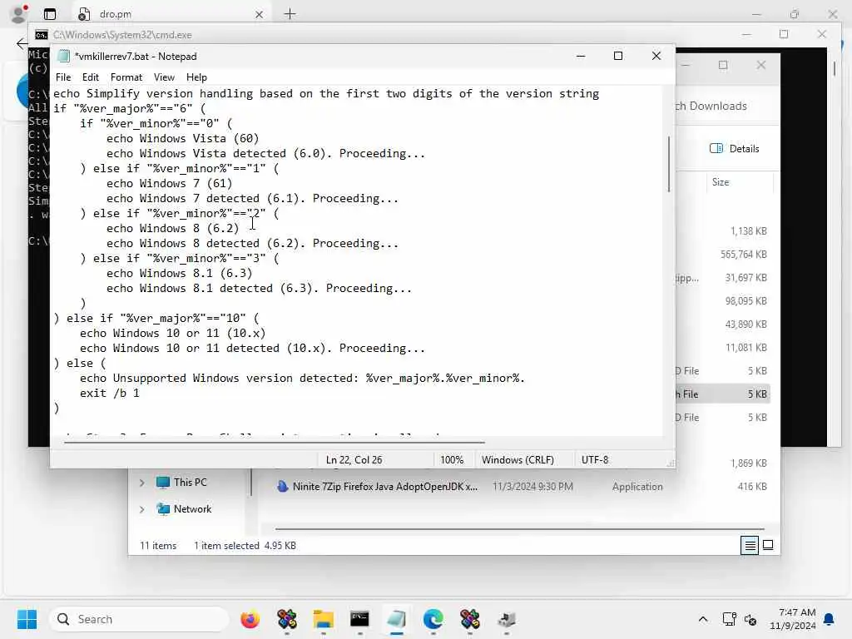Click the 'echo Windows 8.1 (6.3)' line
The width and height of the screenshot is (852, 639).
180,273
